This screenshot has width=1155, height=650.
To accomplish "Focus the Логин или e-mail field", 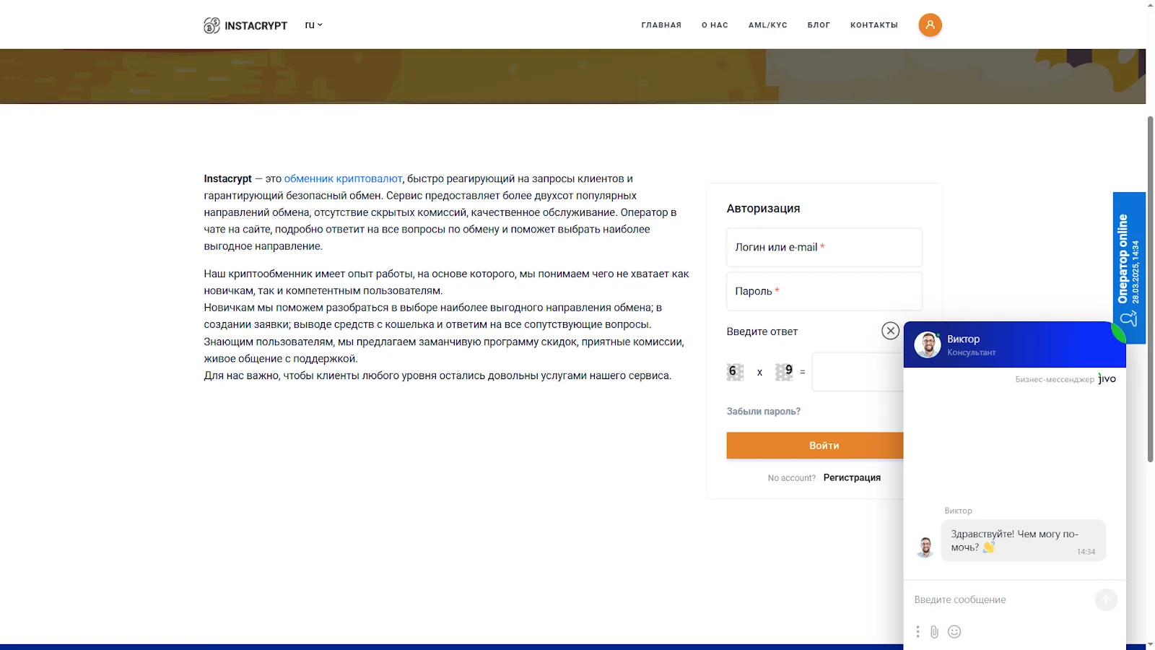I will point(824,247).
